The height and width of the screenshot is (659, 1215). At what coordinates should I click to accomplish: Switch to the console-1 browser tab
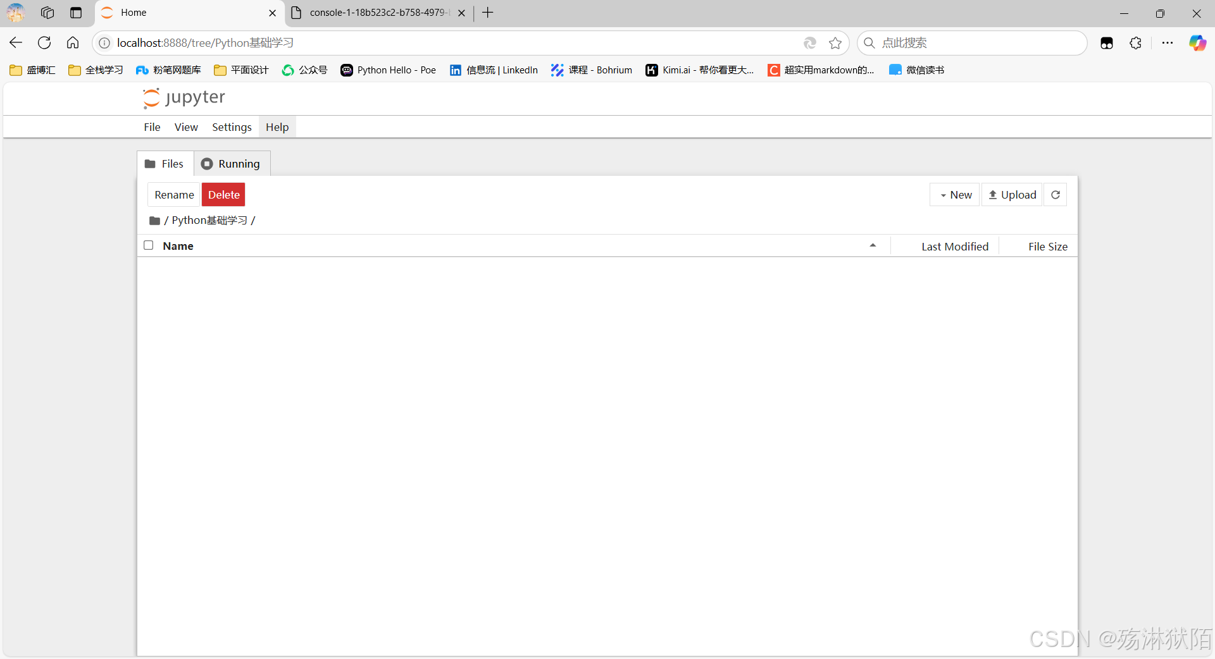point(378,13)
